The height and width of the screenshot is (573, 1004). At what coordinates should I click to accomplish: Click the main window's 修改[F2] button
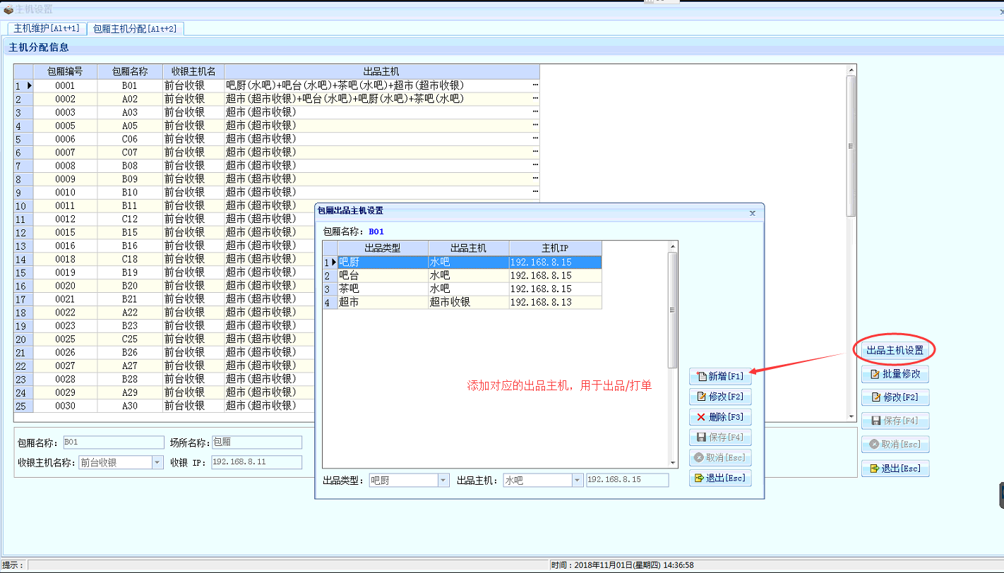coord(895,397)
